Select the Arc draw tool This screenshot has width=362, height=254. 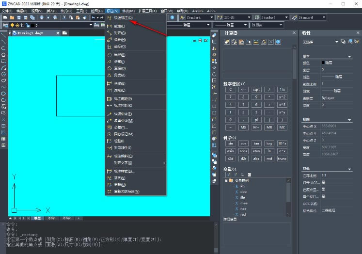[3, 68]
